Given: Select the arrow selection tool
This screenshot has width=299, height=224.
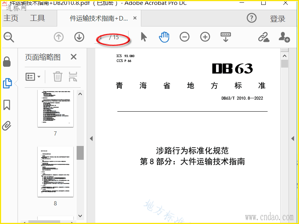Looking at the screenshot, I should click(x=144, y=37).
